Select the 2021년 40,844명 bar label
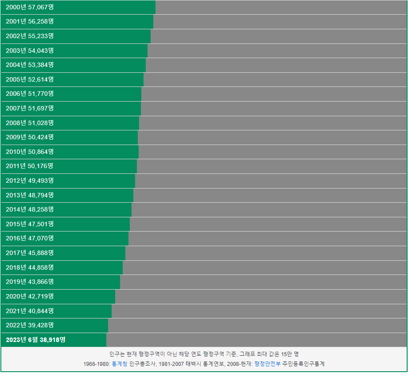The image size is (408, 373). pyautogui.click(x=30, y=311)
